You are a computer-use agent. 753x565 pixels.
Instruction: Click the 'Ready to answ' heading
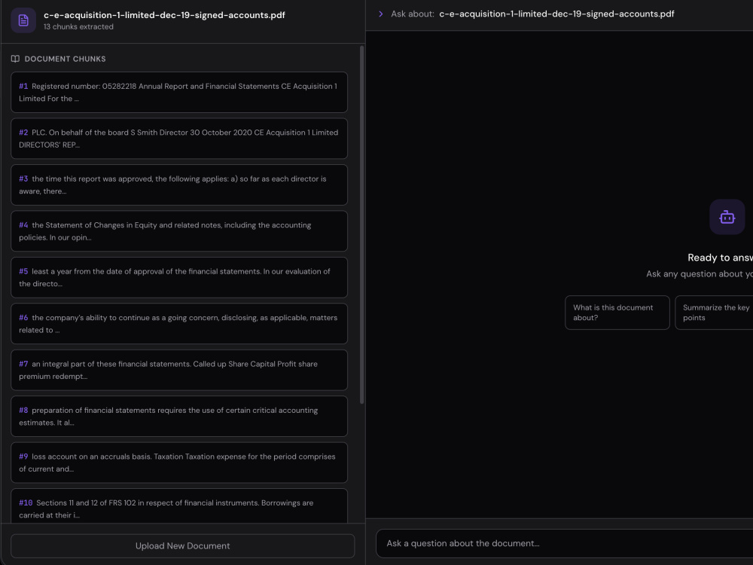(x=721, y=258)
